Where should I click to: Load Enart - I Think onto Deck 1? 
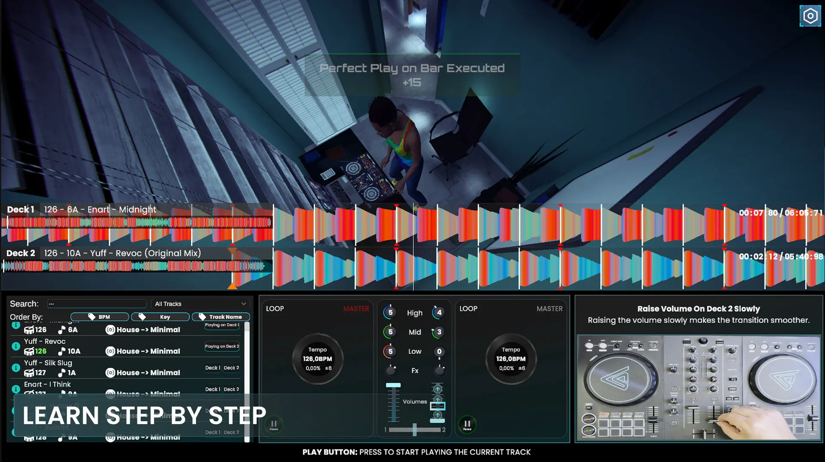[x=212, y=390]
